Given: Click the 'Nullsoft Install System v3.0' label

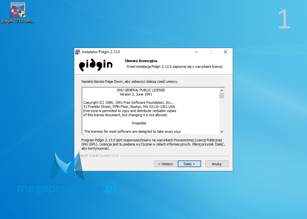Looking at the screenshot, I should point(98,156).
